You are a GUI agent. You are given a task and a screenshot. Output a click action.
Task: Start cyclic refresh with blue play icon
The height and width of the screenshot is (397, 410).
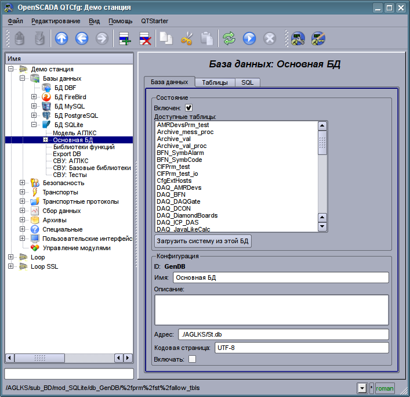tap(249, 39)
